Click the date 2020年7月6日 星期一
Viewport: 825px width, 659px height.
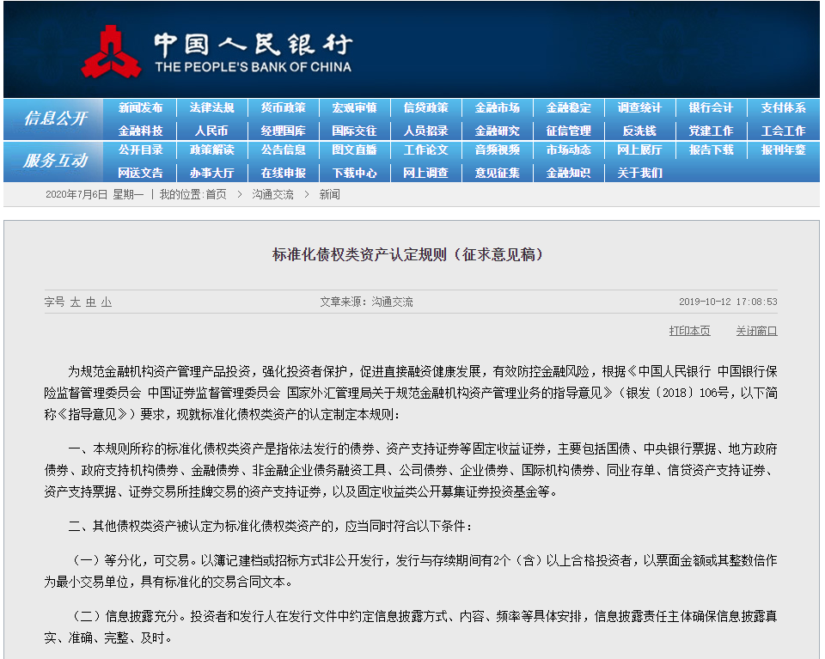[x=95, y=194]
